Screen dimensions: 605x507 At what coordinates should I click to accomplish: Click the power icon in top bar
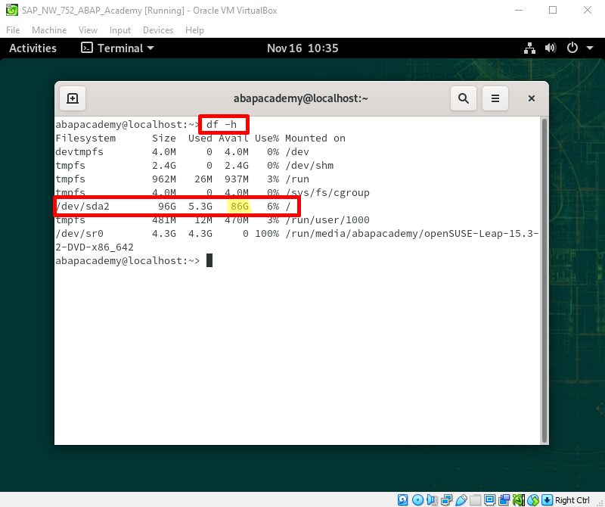coord(572,48)
